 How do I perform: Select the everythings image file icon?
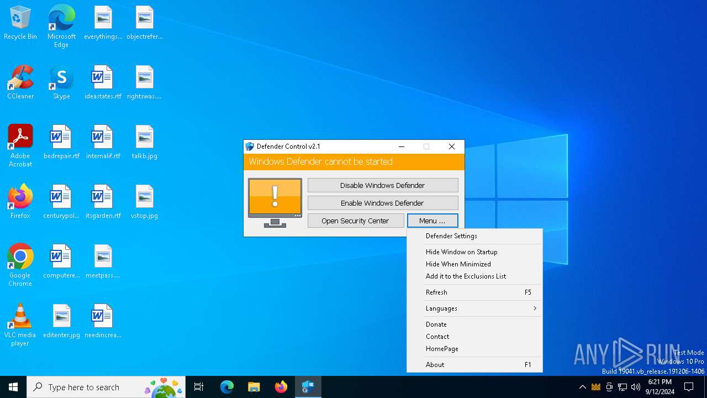tap(103, 23)
